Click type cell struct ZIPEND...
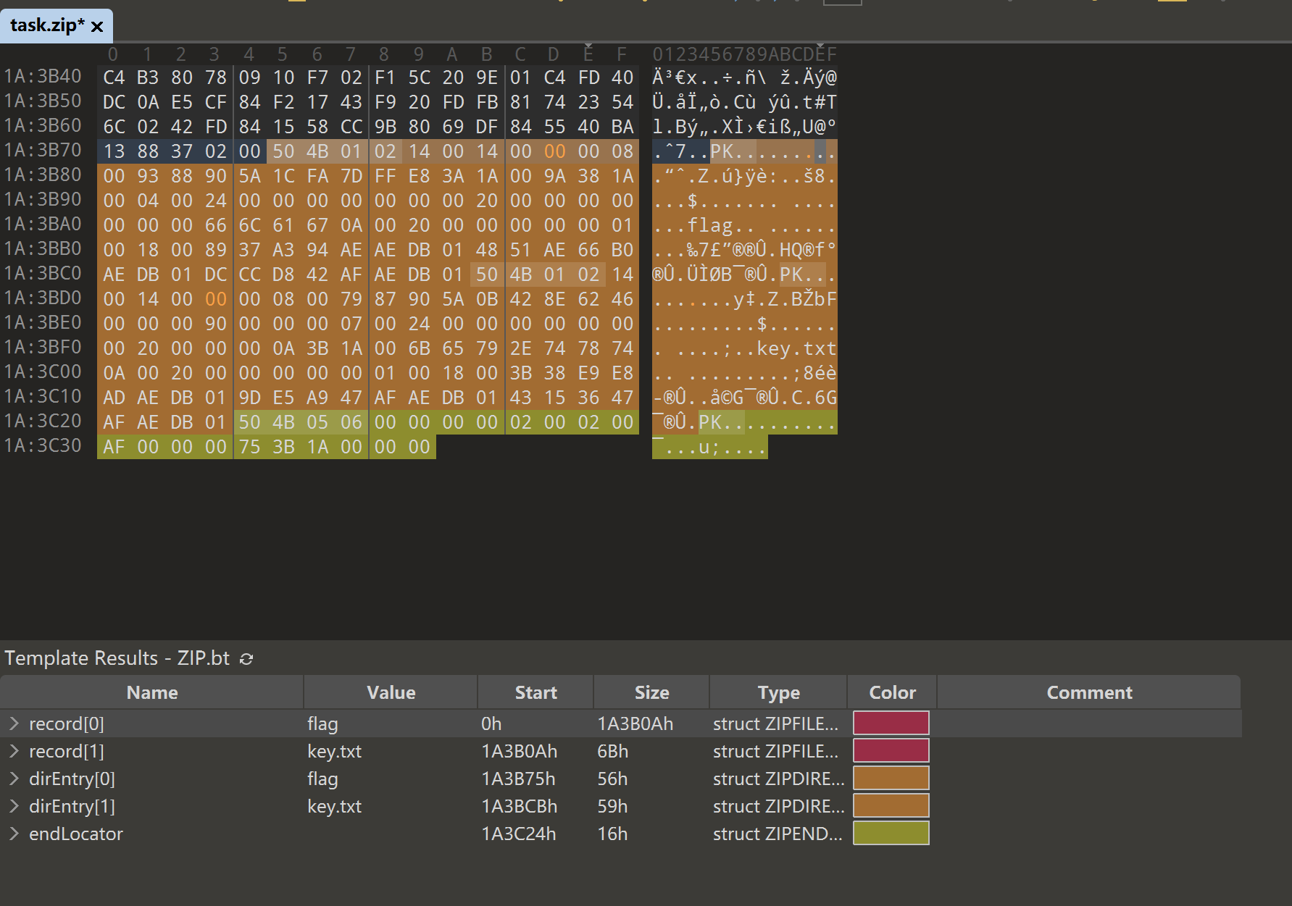Screen dimensions: 1292x906 (778, 834)
